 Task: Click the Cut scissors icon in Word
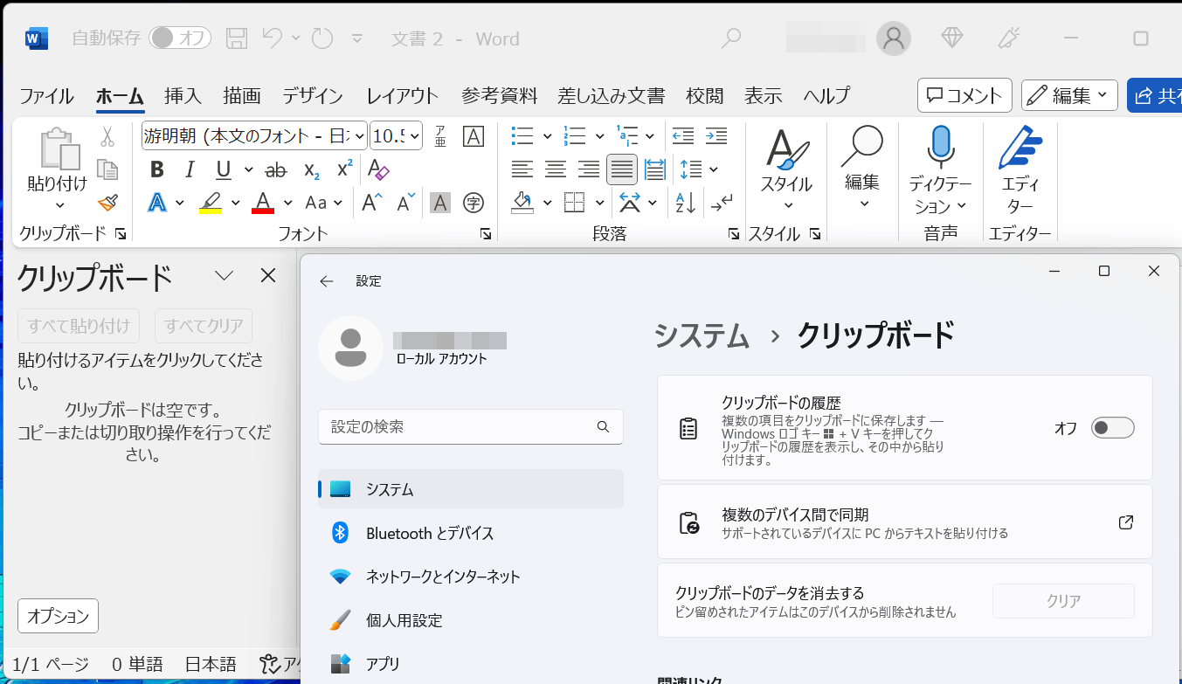click(107, 136)
